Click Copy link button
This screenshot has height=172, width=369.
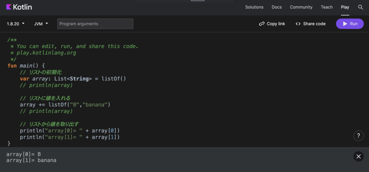[x=272, y=24]
